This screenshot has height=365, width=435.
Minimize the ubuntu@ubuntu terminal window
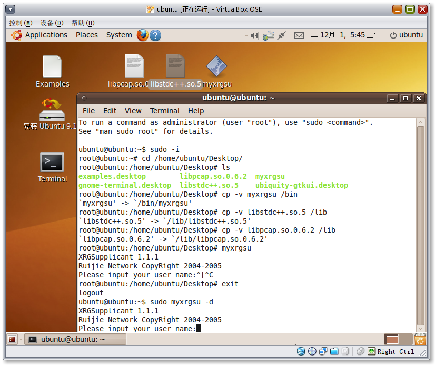392,98
